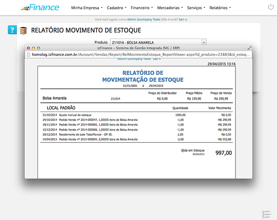Open the Mercadorias menu
The width and height of the screenshot is (277, 220).
pyautogui.click(x=171, y=8)
